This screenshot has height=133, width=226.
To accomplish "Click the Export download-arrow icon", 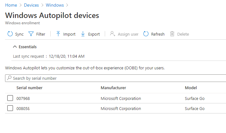I will (83, 34).
